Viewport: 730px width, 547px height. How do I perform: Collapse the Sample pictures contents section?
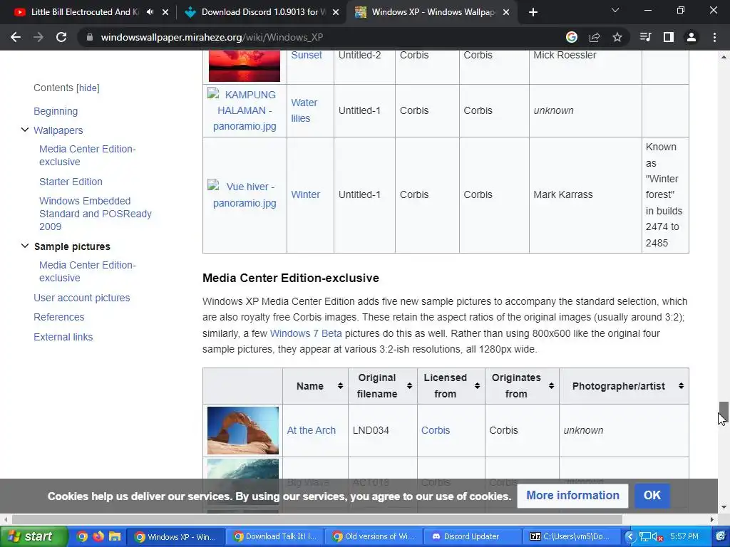(x=25, y=246)
